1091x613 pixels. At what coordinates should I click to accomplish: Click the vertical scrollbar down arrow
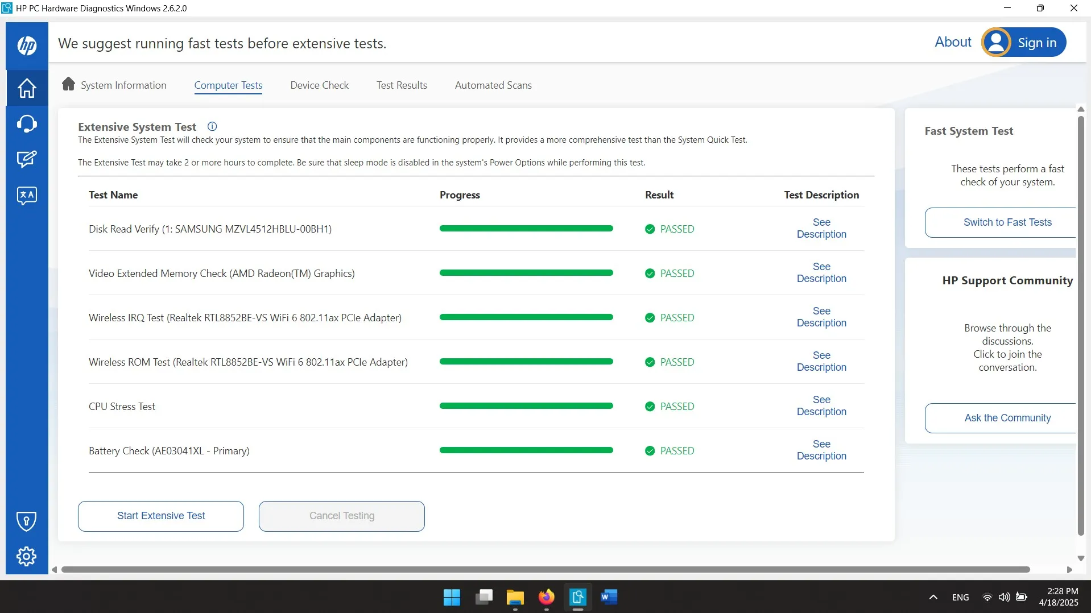pyautogui.click(x=1081, y=558)
